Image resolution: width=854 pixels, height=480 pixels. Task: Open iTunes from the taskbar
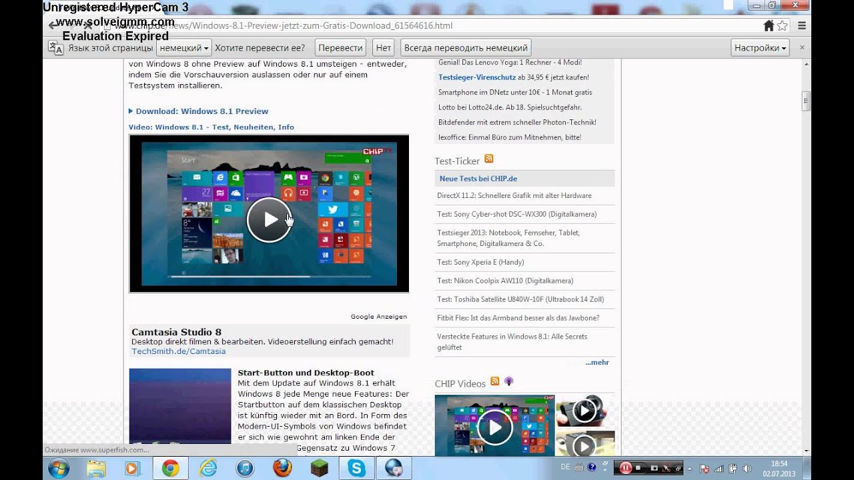point(246,469)
